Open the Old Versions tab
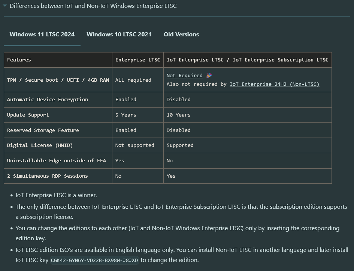This screenshot has height=271, width=354. [x=181, y=34]
